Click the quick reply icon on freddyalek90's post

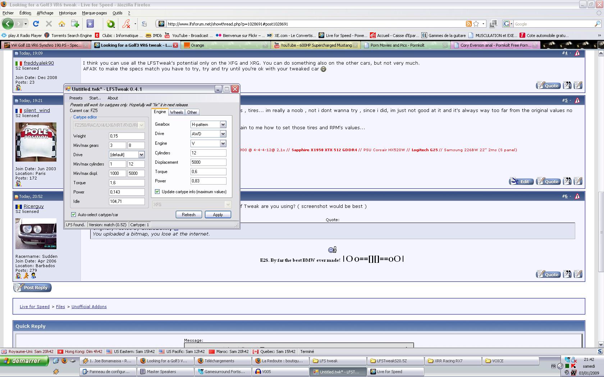click(x=578, y=85)
